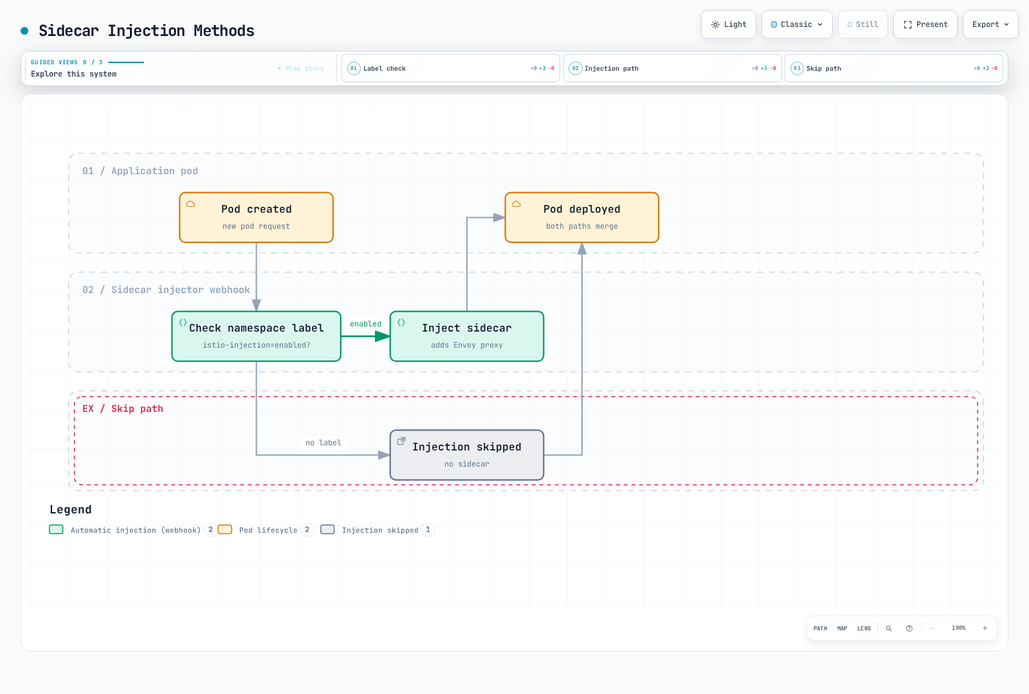Click the 'enabled' edge label
The width and height of the screenshot is (1029, 694).
(365, 324)
